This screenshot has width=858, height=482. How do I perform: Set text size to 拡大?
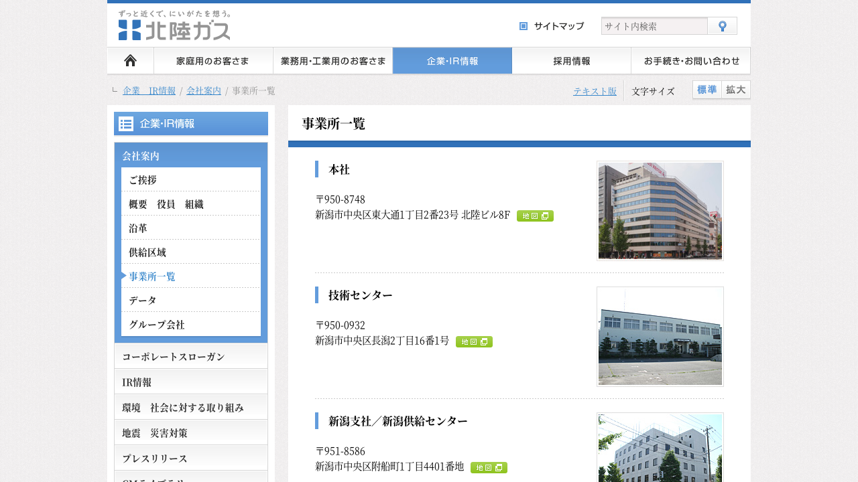(736, 90)
